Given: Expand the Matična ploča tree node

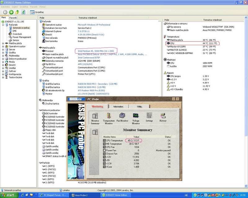Looking at the screenshot, I should coord(3,43).
